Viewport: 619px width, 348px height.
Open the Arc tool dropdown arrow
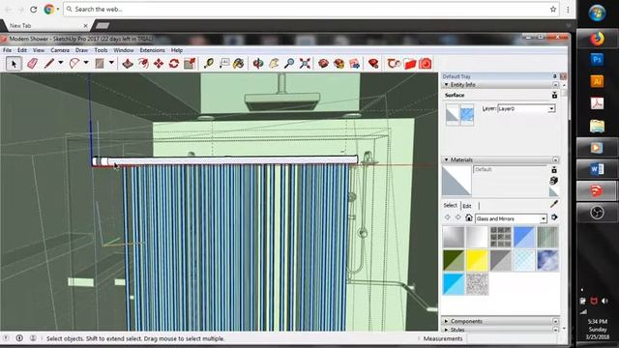point(86,63)
